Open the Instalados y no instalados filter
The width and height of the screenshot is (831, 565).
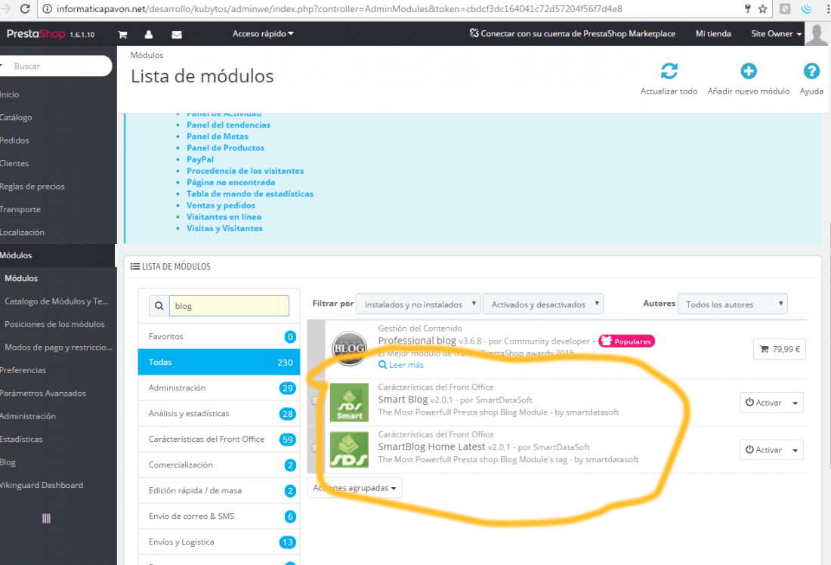tap(419, 304)
